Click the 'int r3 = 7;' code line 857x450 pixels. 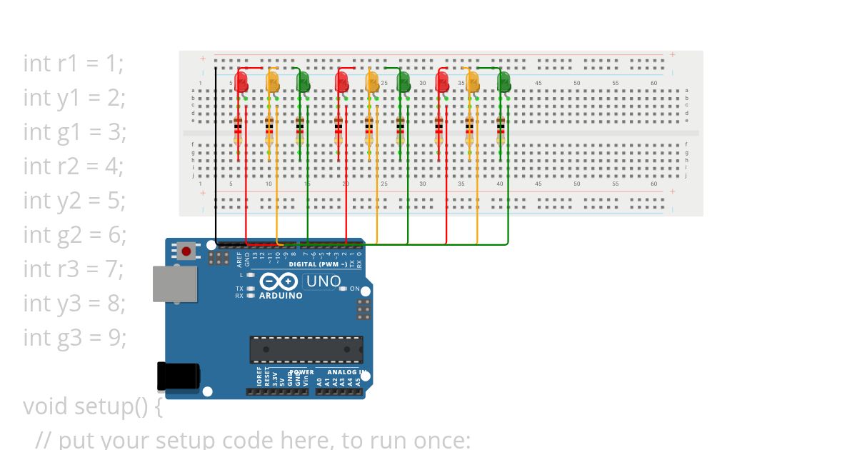coord(74,269)
